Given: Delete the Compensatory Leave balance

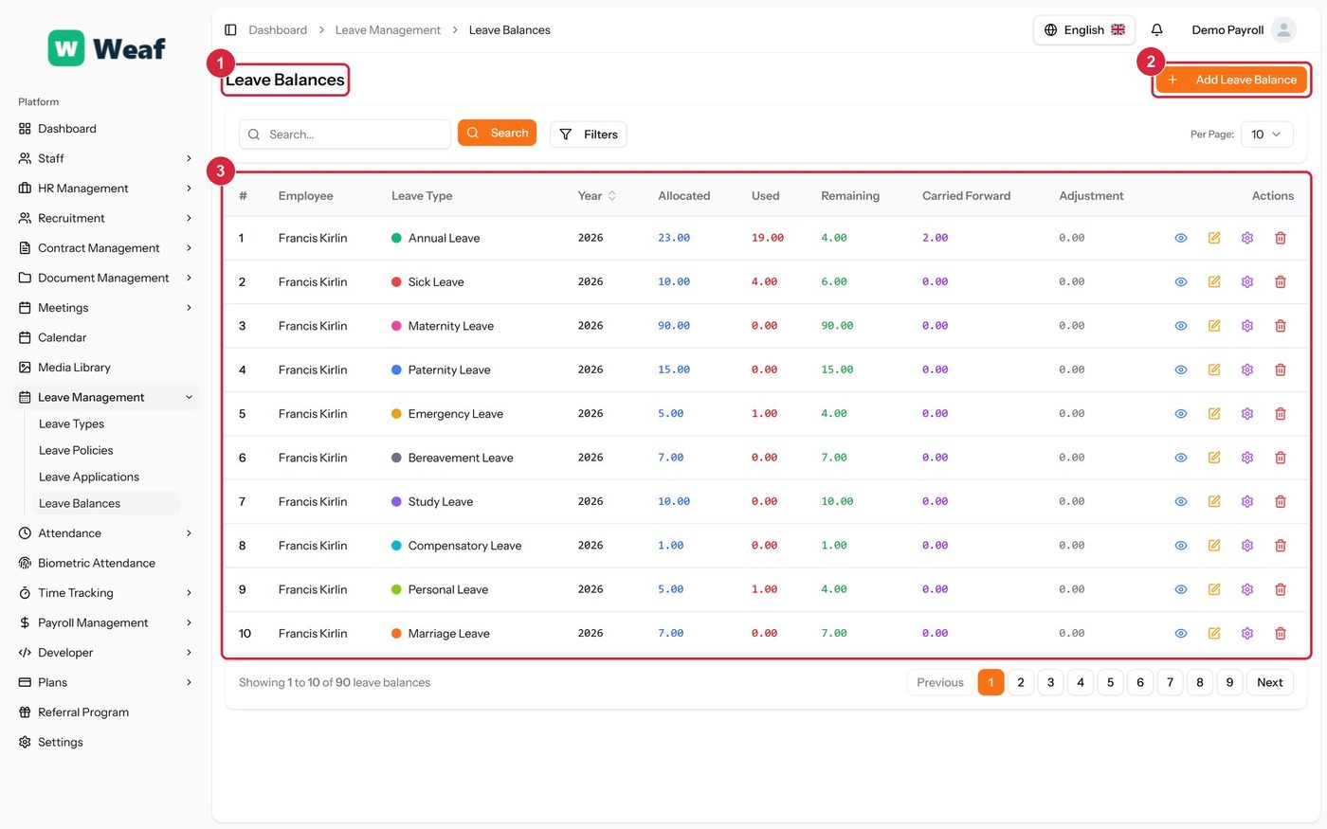Looking at the screenshot, I should pyautogui.click(x=1281, y=546).
